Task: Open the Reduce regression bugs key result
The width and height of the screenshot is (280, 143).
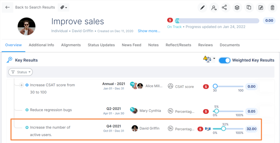Action: click(51, 110)
